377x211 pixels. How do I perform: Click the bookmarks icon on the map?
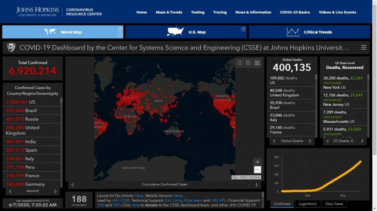239,63
